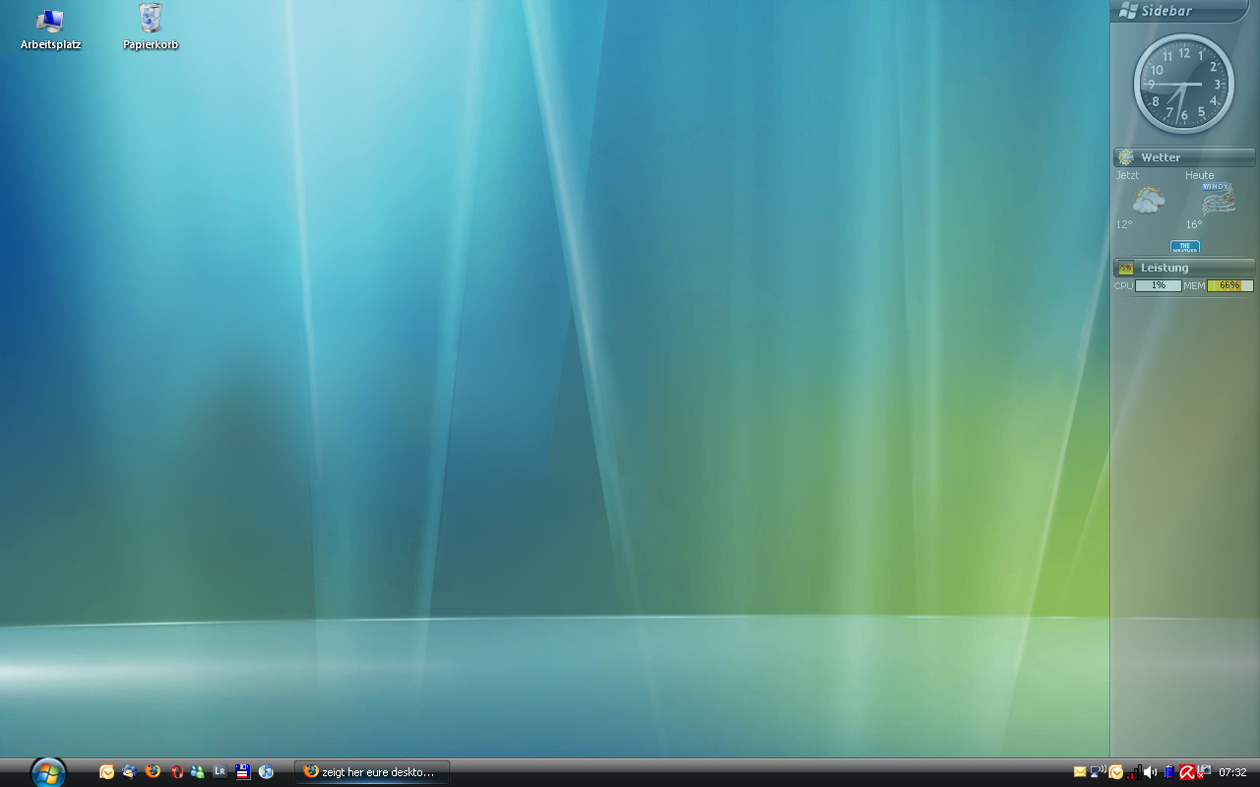Open iTunes from the quick launch bar
1260x787 pixels.
click(266, 772)
